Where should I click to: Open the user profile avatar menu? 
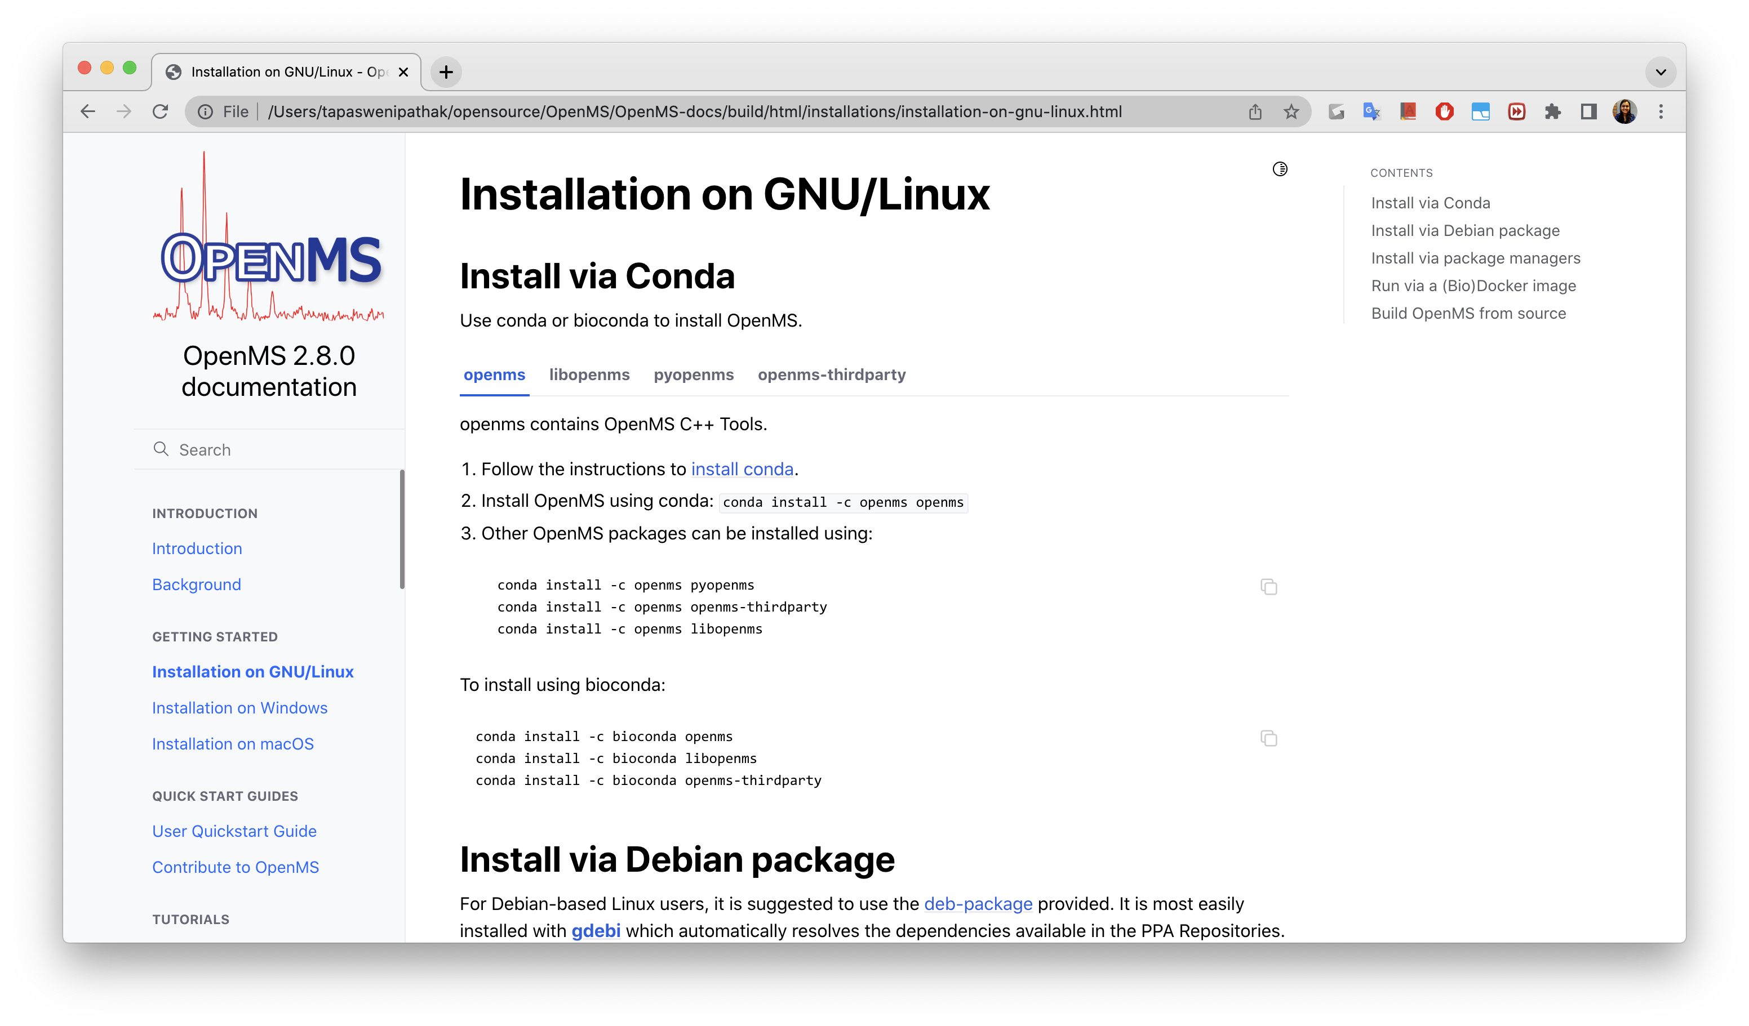[x=1625, y=111]
